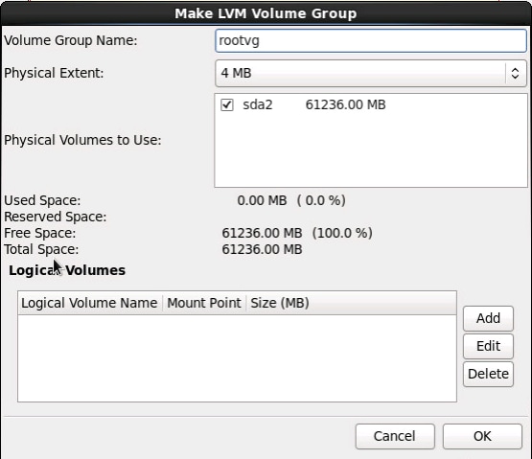Click the empty Logical Volumes list area

[237, 358]
